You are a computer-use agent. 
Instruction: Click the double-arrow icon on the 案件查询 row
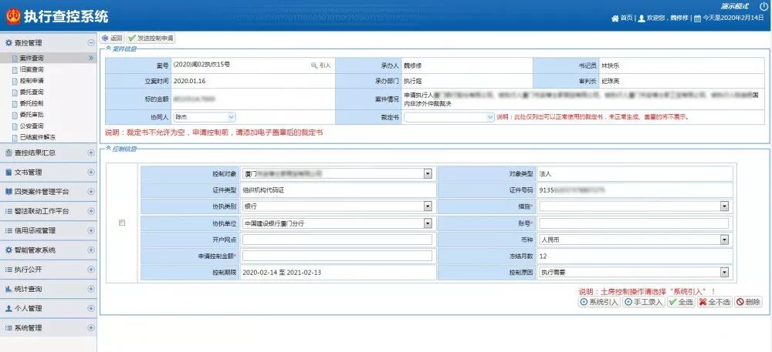click(x=90, y=58)
